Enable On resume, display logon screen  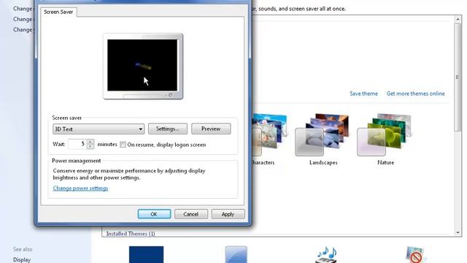click(x=123, y=145)
